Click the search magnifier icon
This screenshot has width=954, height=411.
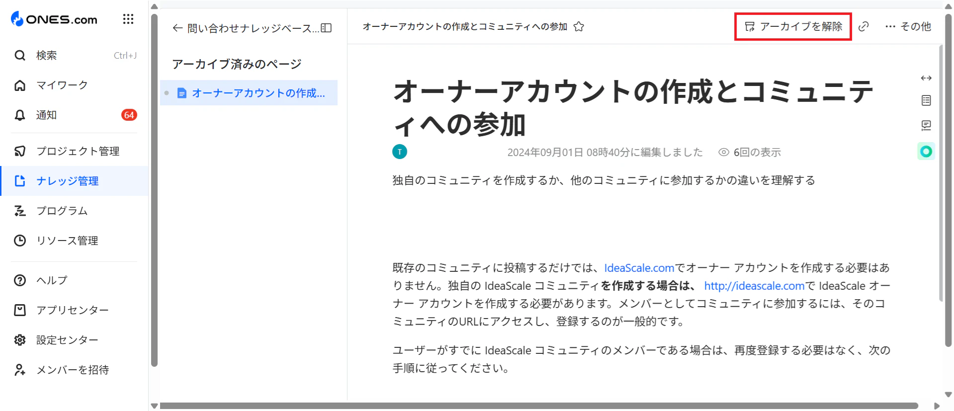click(20, 55)
